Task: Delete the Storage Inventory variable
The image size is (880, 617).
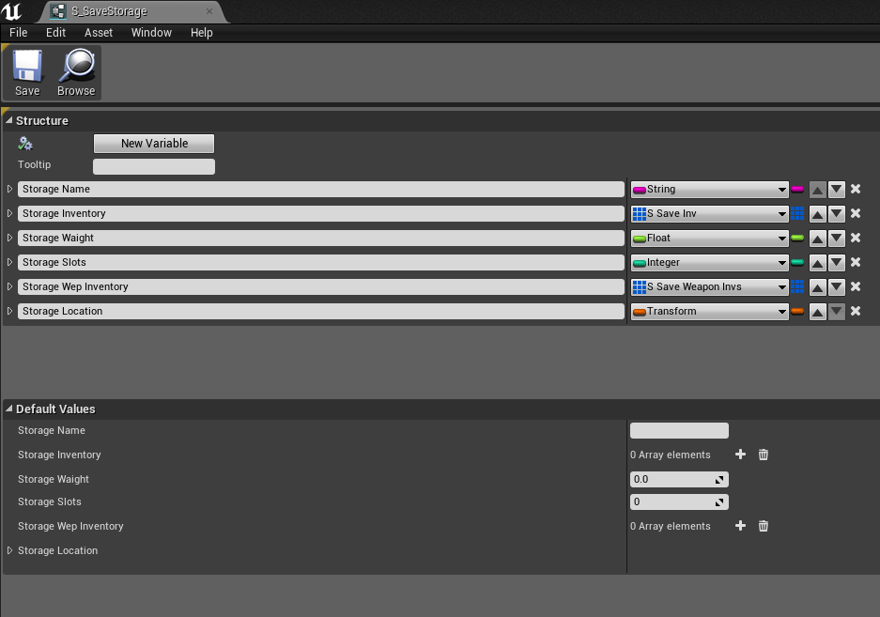Action: 856,213
